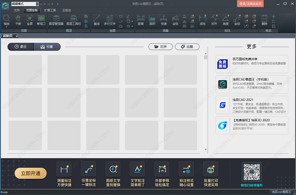
Task: Click the 删除 delete trash icon
Action: click(x=264, y=20)
